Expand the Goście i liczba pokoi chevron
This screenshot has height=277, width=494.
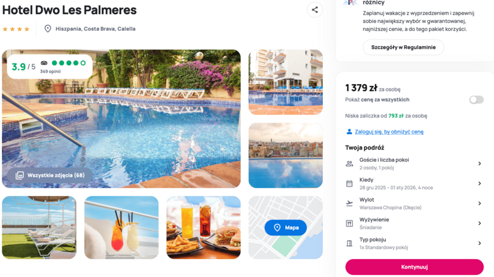pos(480,163)
